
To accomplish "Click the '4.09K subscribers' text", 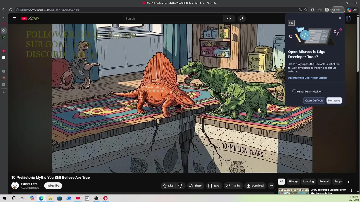I will click(x=30, y=188).
